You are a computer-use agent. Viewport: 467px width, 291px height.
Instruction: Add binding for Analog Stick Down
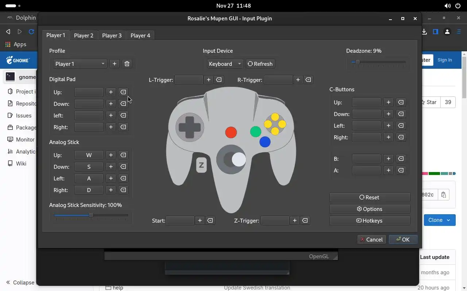111,167
